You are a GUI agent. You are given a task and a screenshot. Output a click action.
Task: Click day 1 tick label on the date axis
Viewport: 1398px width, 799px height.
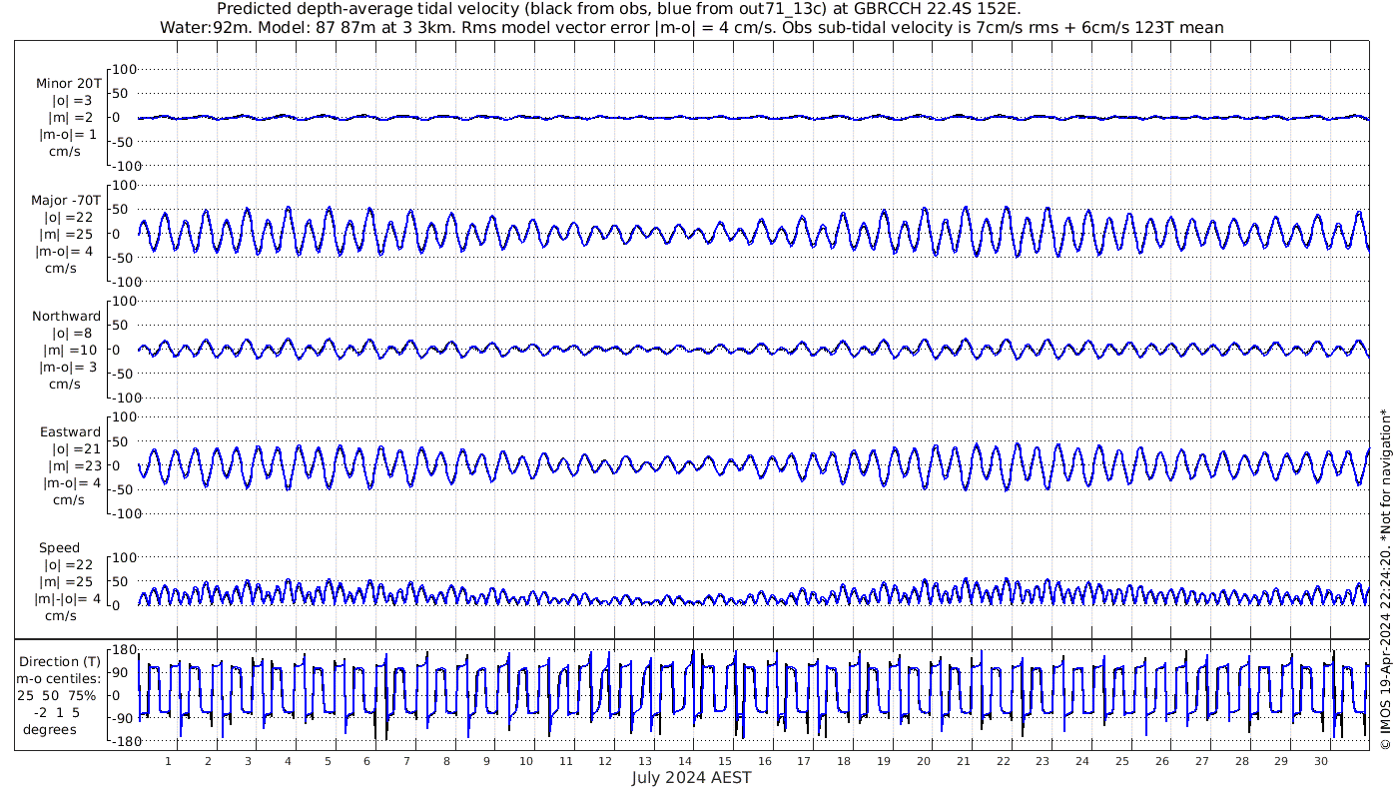[168, 761]
